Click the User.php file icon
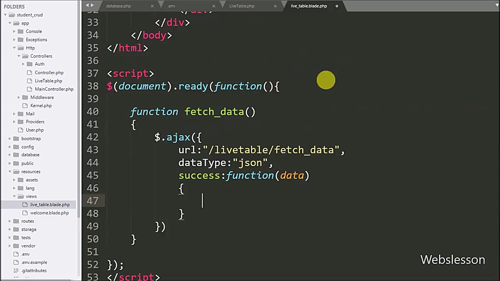The image size is (500, 281). tap(21, 130)
